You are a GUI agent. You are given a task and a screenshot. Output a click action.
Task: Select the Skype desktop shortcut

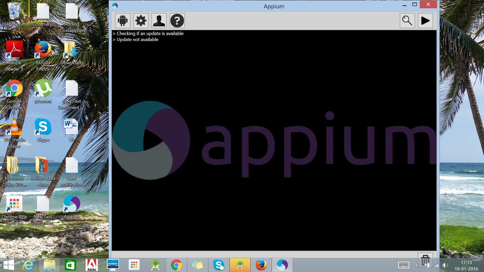[43, 130]
